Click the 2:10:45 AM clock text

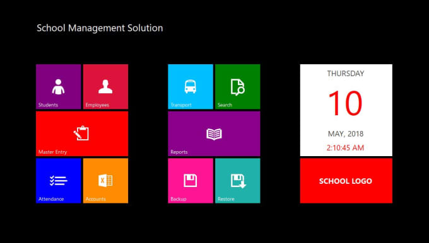pyautogui.click(x=345, y=148)
